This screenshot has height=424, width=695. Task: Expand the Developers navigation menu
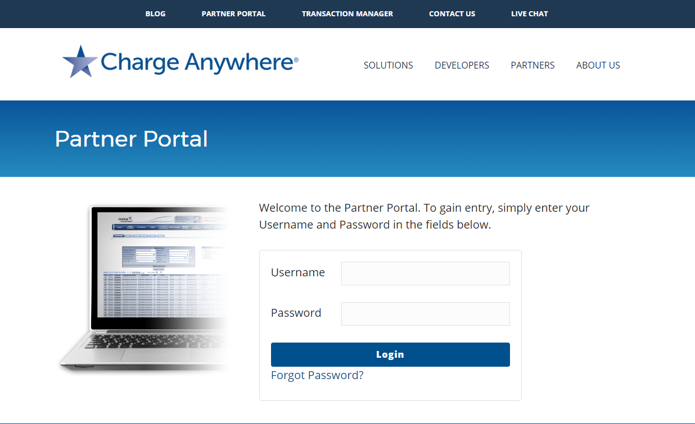click(462, 65)
